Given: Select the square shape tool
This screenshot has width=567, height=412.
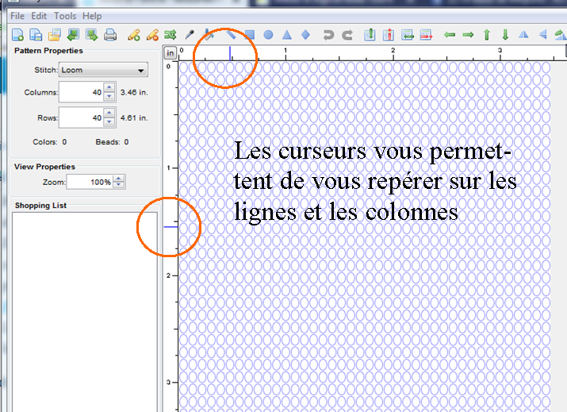Looking at the screenshot, I should pos(249,34).
